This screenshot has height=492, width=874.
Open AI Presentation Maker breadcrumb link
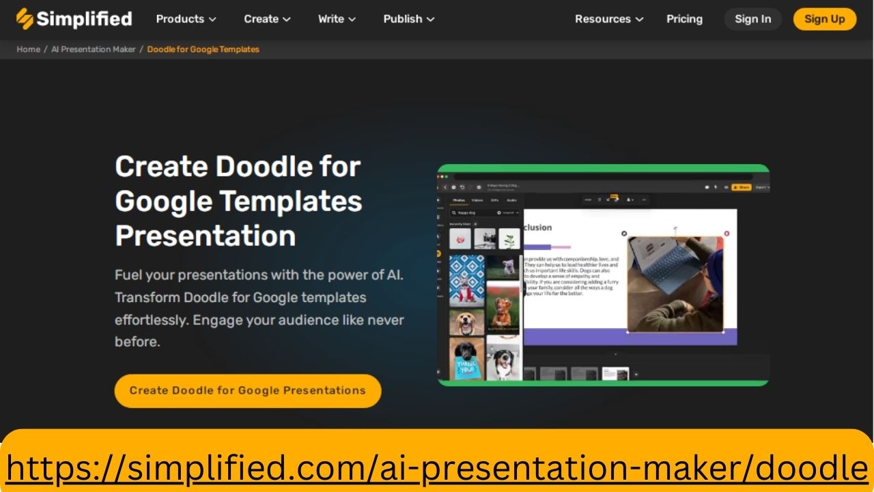[x=94, y=49]
